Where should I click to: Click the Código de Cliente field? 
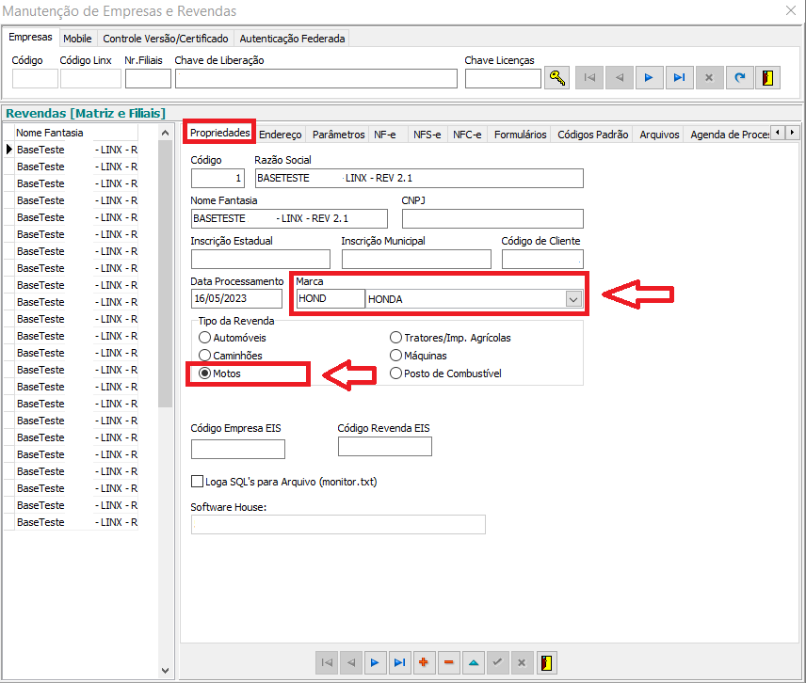pyautogui.click(x=542, y=259)
